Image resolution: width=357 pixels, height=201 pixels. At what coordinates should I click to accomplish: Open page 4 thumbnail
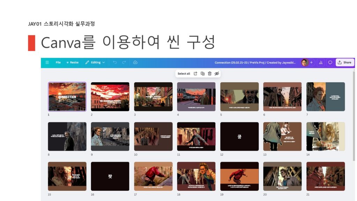[x=196, y=97]
